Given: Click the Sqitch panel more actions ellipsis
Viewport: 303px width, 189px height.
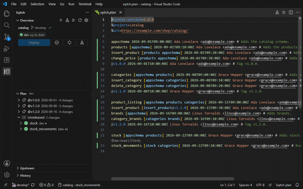Looking at the screenshot, I should [87, 12].
